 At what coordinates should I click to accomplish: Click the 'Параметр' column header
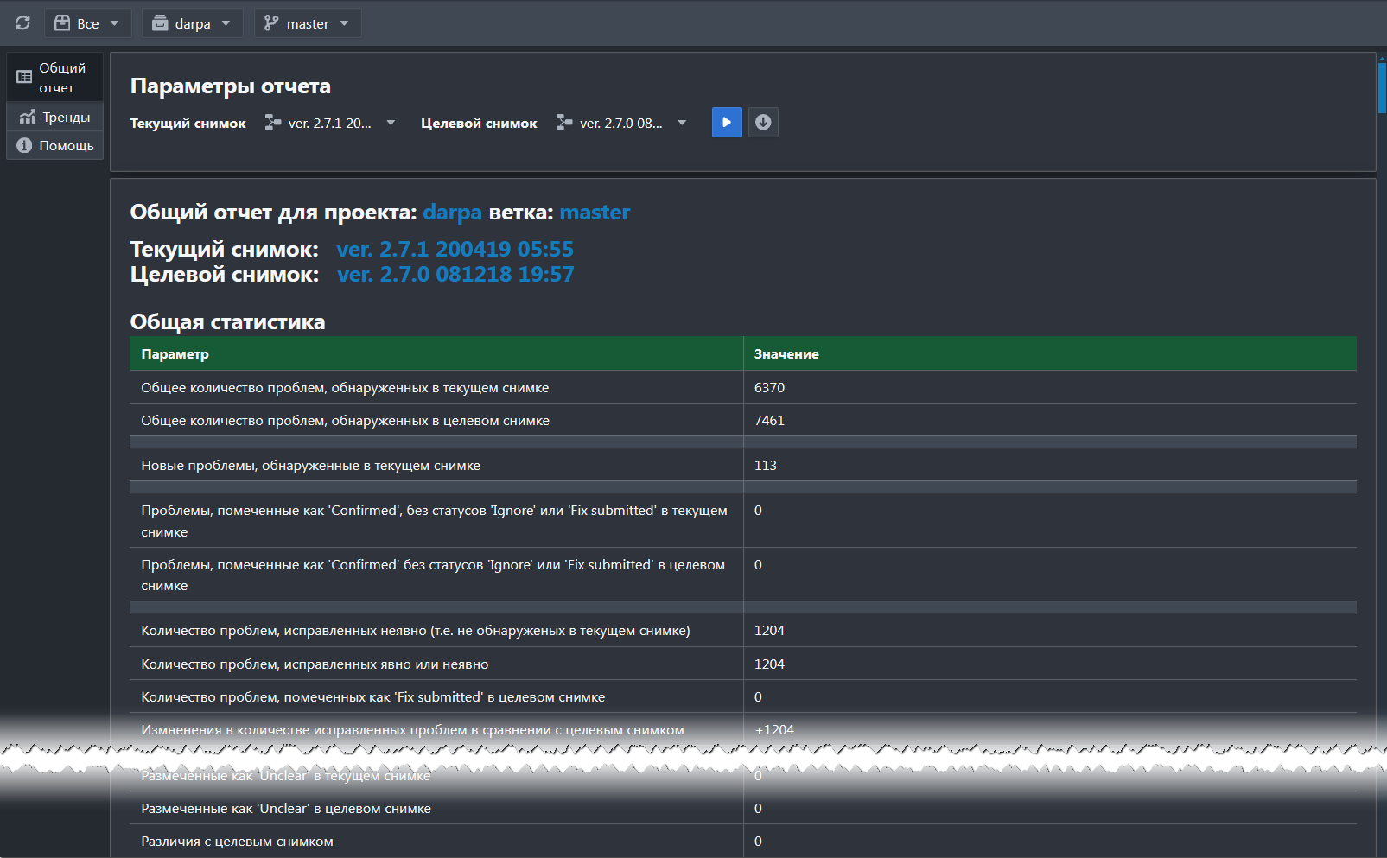click(x=436, y=354)
